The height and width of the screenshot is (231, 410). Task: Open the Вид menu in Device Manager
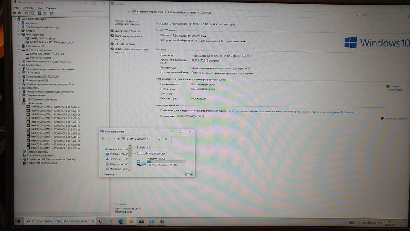[x=40, y=8]
